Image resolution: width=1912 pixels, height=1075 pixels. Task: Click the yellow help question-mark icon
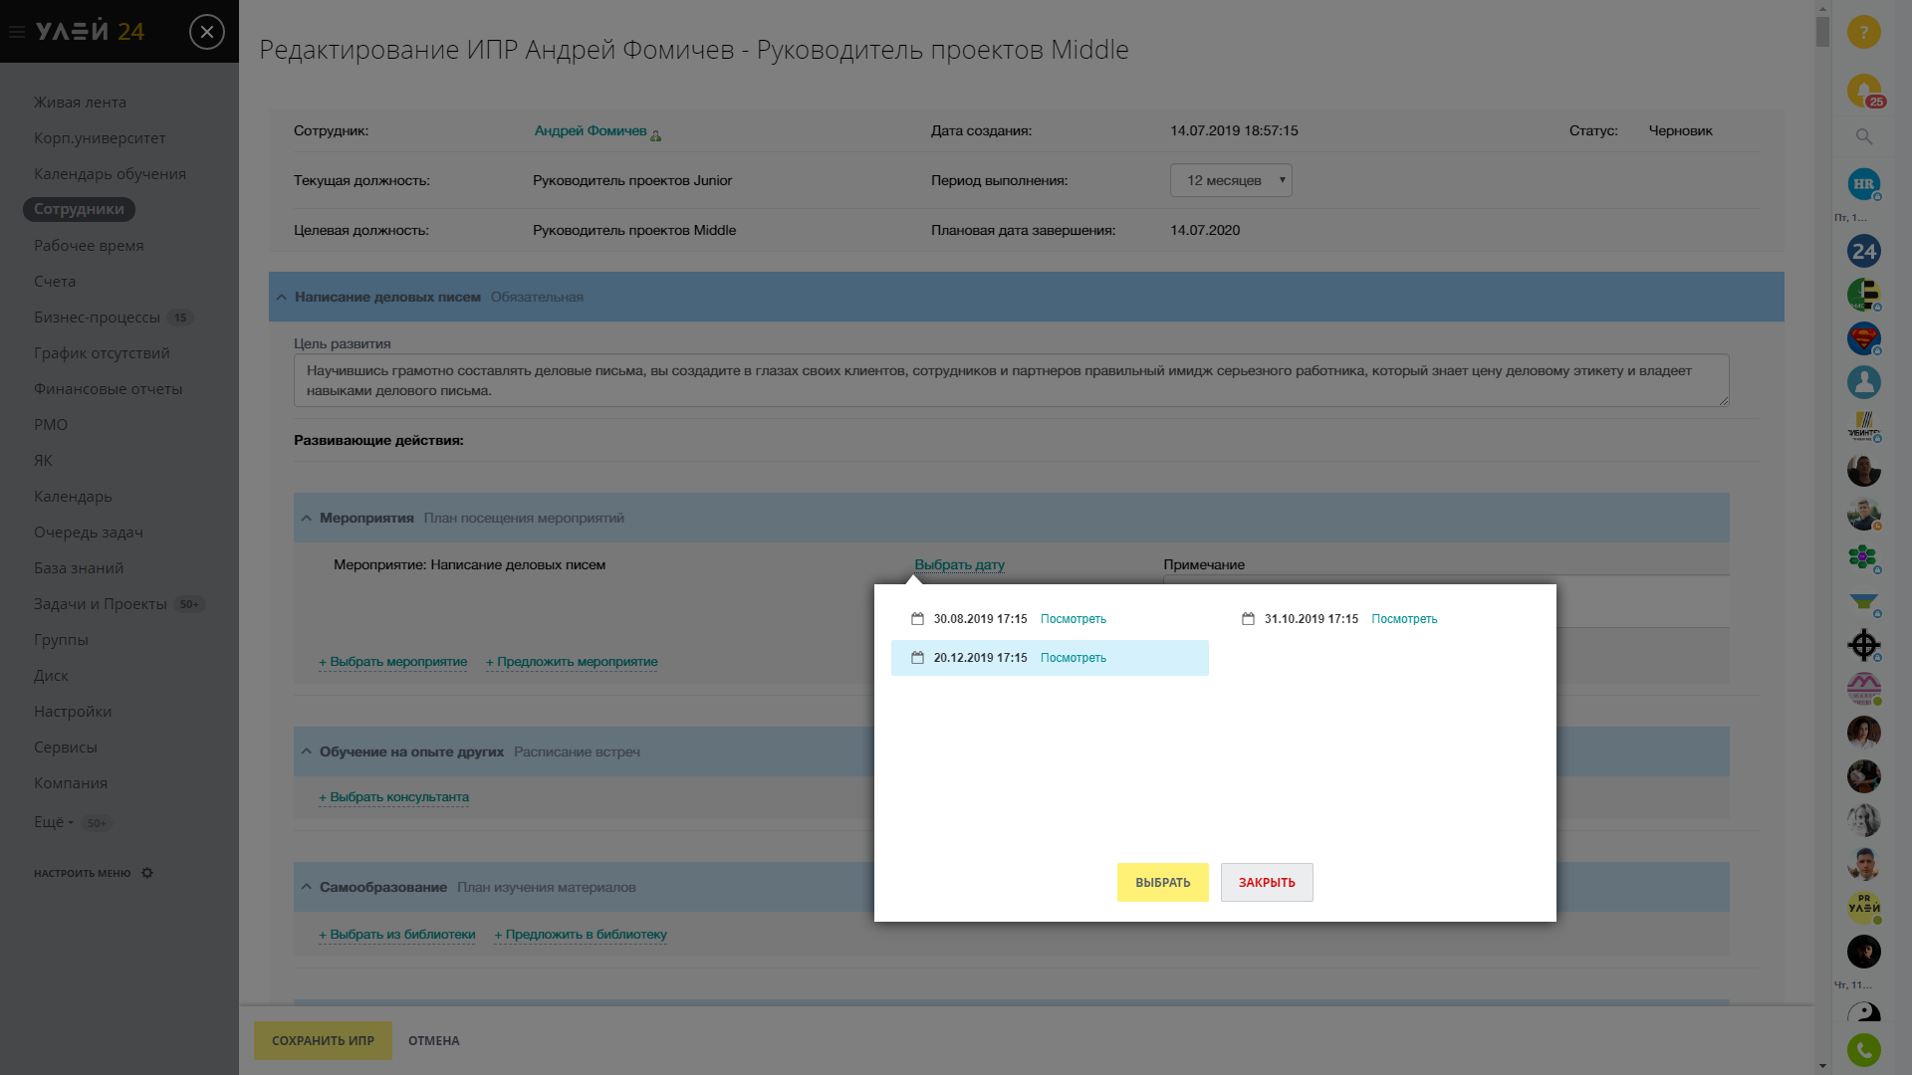(1863, 32)
